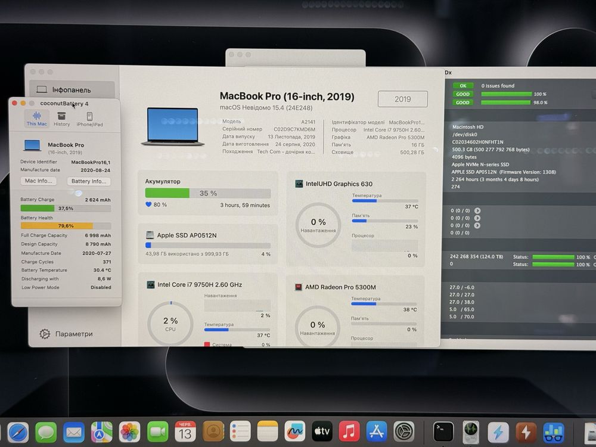Switch to History tab in coconutBattery
Image resolution: width=596 pixels, height=447 pixels.
61,119
